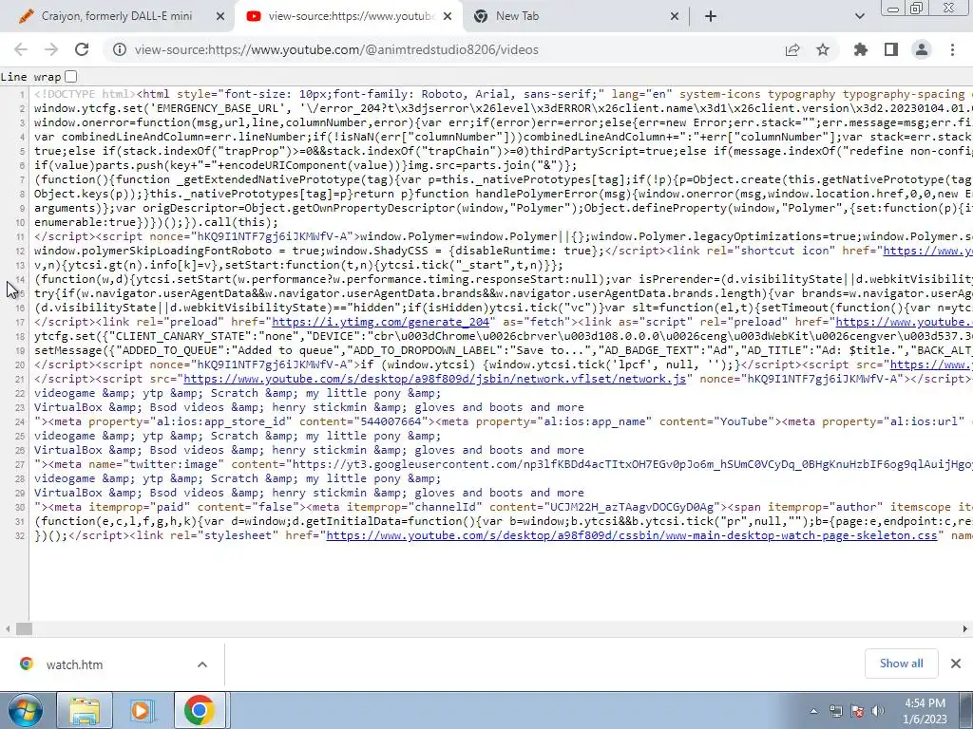The height and width of the screenshot is (729, 973).
Task: Click the horizontal scrollbar thumb
Action: (x=24, y=628)
